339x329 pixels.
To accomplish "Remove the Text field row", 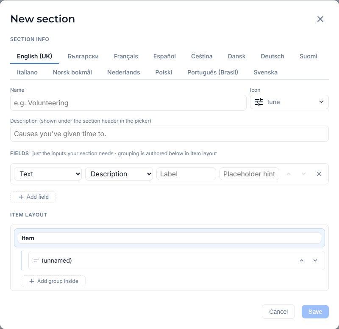I will (x=319, y=174).
